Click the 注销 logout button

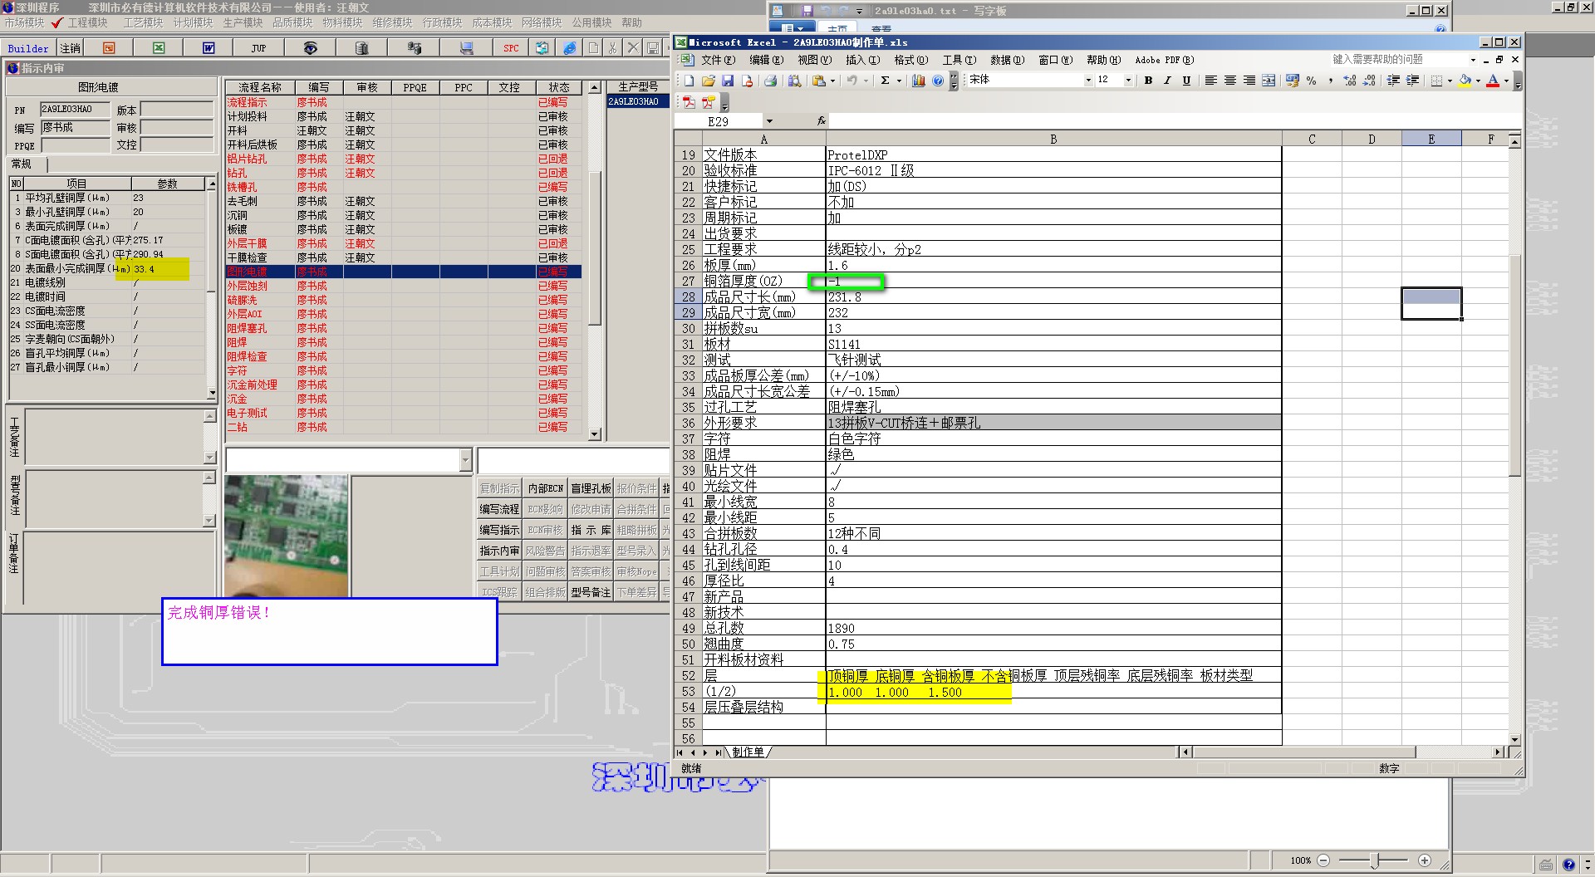(x=71, y=48)
